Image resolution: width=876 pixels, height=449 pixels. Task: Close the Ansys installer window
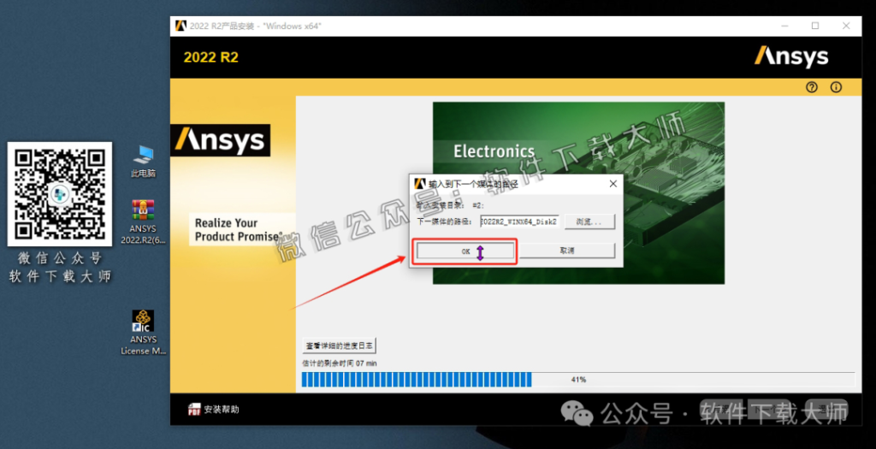tap(846, 26)
